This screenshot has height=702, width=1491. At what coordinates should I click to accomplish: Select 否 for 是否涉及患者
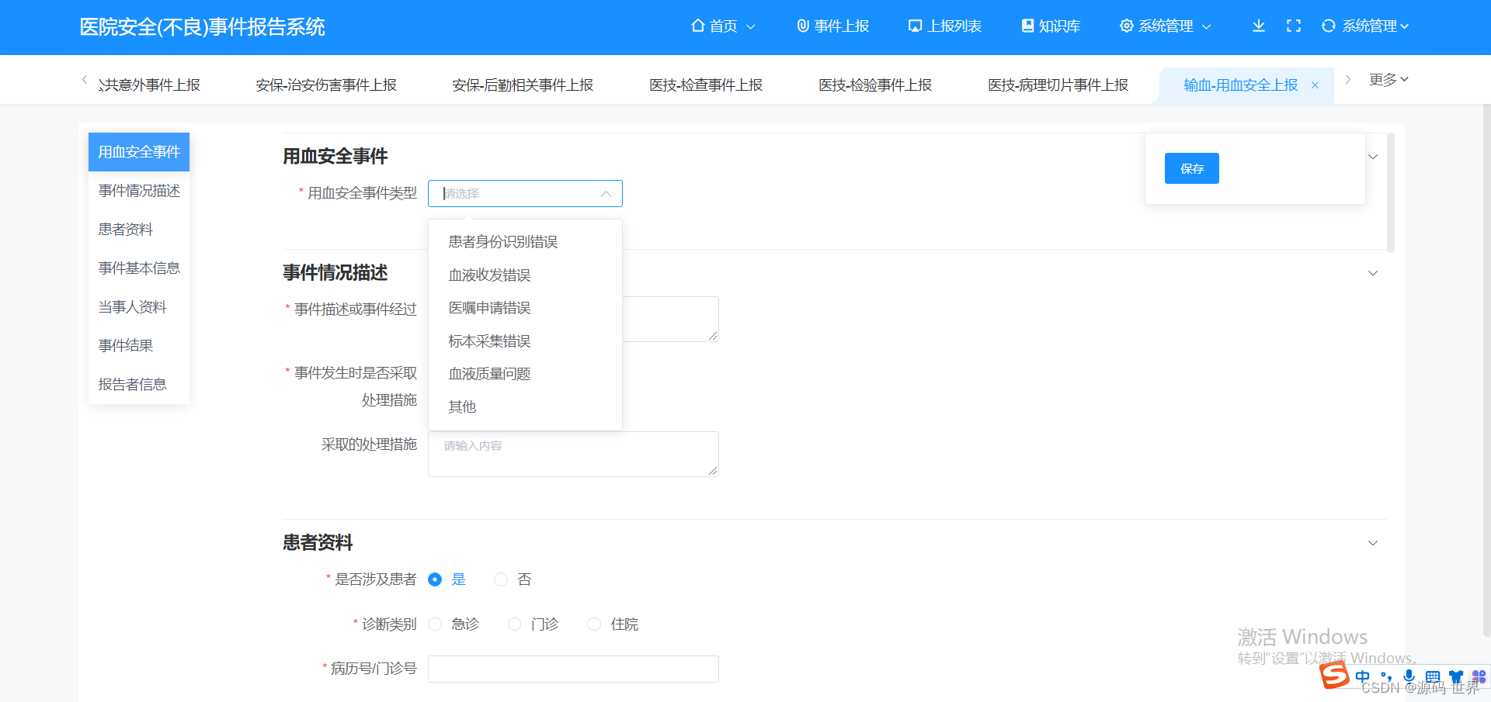501,579
